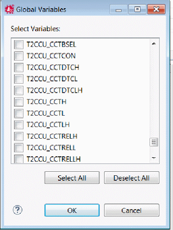
Task: Check the T2CCU_CCTRELH variable
Action: coord(18,136)
